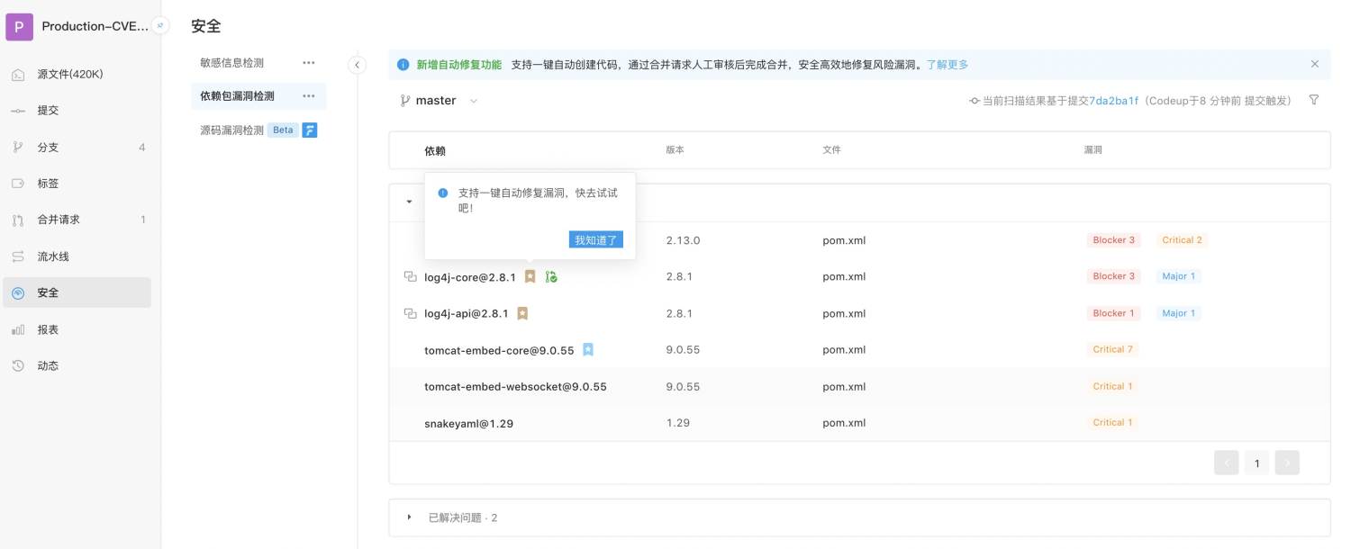Open the 报表 section in the sidebar
This screenshot has width=1351, height=549.
coord(48,328)
